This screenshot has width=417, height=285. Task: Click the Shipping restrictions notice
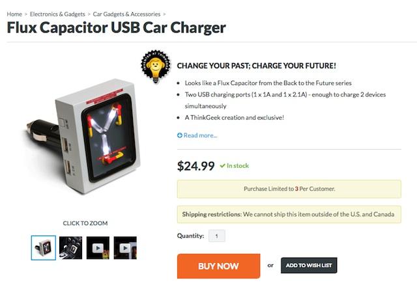tap(289, 214)
